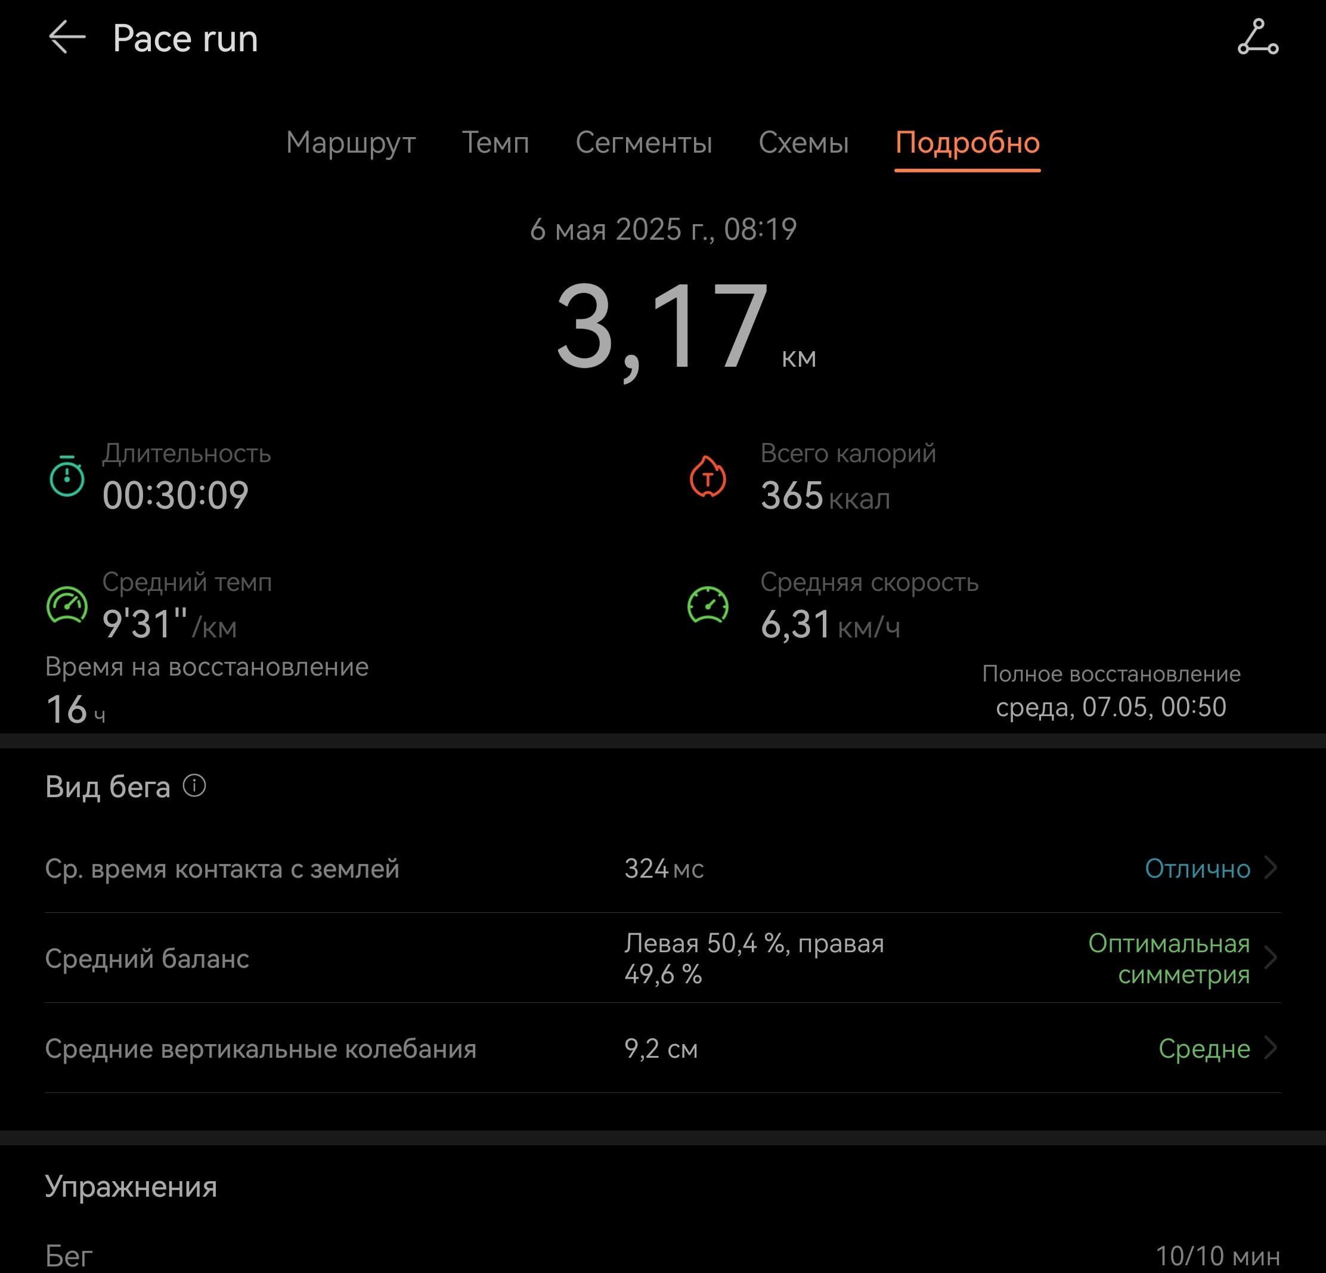
Task: Click the Средняя скорость label
Action: [x=869, y=583]
